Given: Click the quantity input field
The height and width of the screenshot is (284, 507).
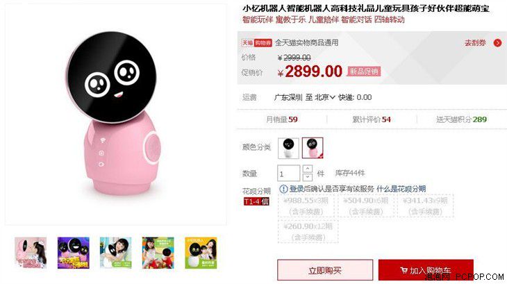Looking at the screenshot, I should 289,173.
